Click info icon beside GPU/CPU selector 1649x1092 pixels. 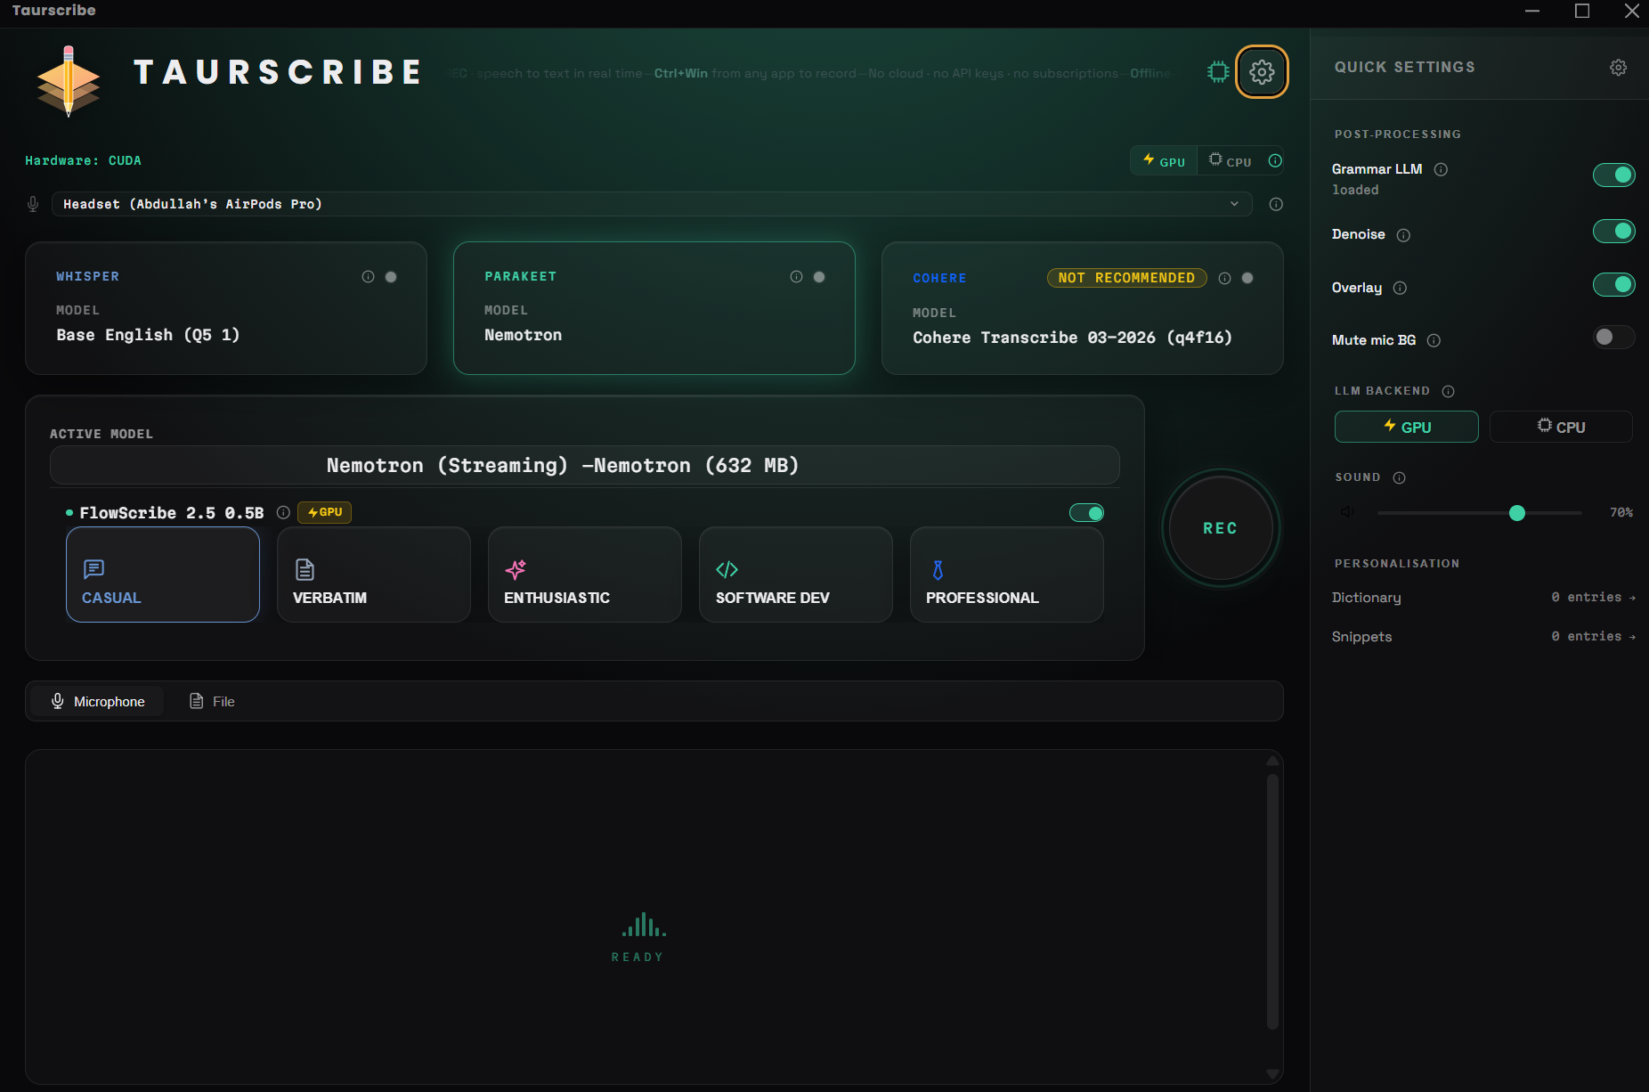click(x=1275, y=160)
